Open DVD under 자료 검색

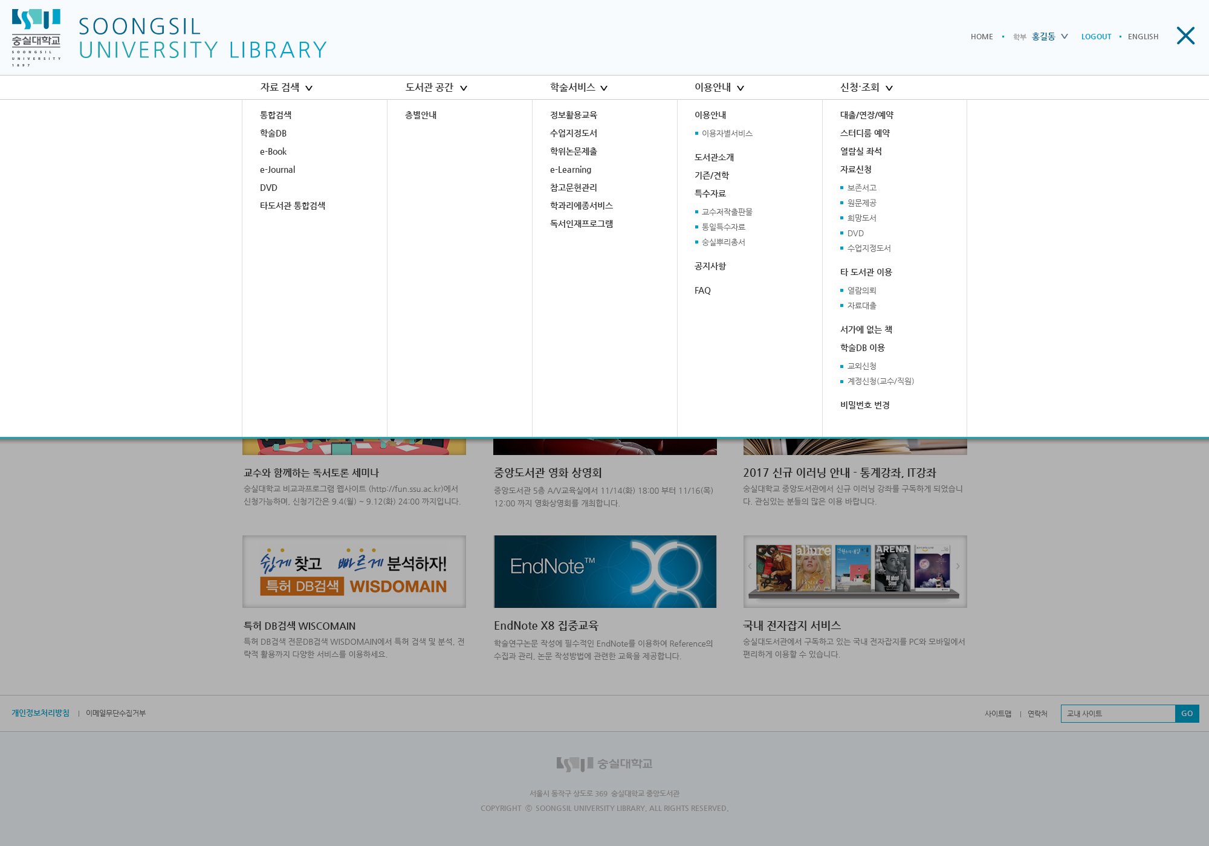[268, 188]
